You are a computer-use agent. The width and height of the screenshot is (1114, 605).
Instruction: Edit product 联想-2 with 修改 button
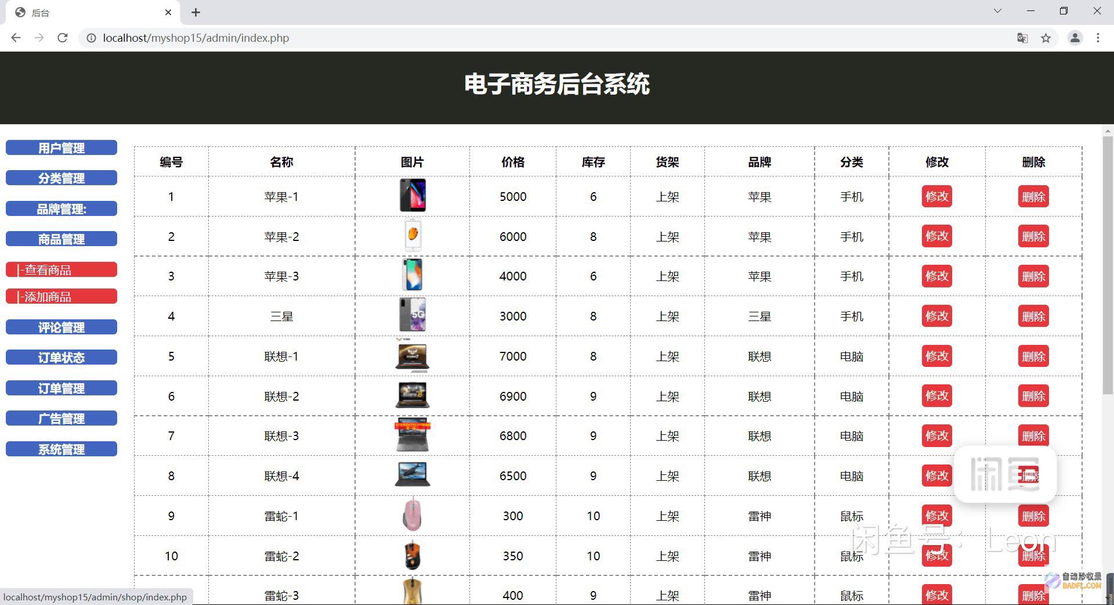[x=936, y=395]
